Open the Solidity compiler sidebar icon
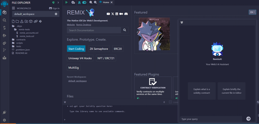Image resolution: width=259 pixels, height=124 pixels. [5, 28]
